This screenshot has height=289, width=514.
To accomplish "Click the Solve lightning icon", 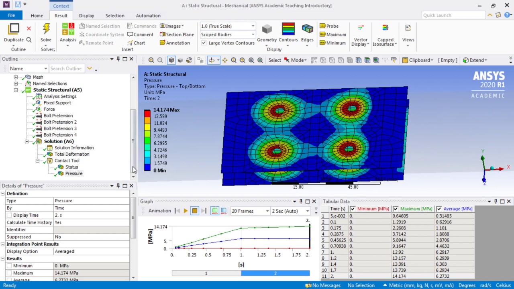I will click(x=46, y=29).
